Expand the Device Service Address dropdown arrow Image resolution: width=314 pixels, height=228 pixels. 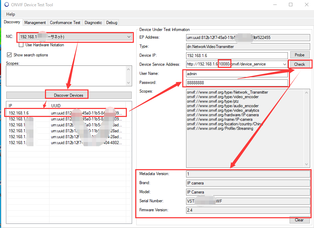pos(285,64)
